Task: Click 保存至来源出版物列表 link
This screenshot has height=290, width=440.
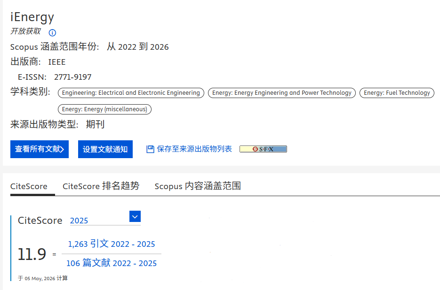Action: (194, 149)
